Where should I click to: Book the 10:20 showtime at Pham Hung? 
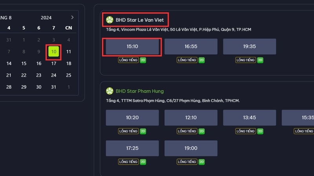(x=132, y=118)
